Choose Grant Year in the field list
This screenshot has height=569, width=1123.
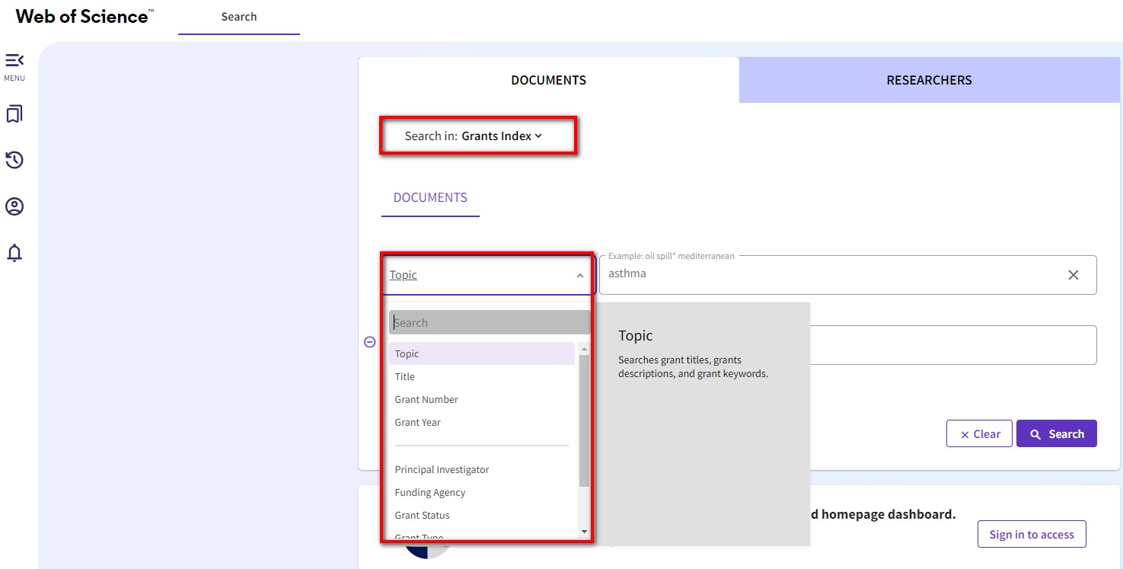(x=481, y=422)
